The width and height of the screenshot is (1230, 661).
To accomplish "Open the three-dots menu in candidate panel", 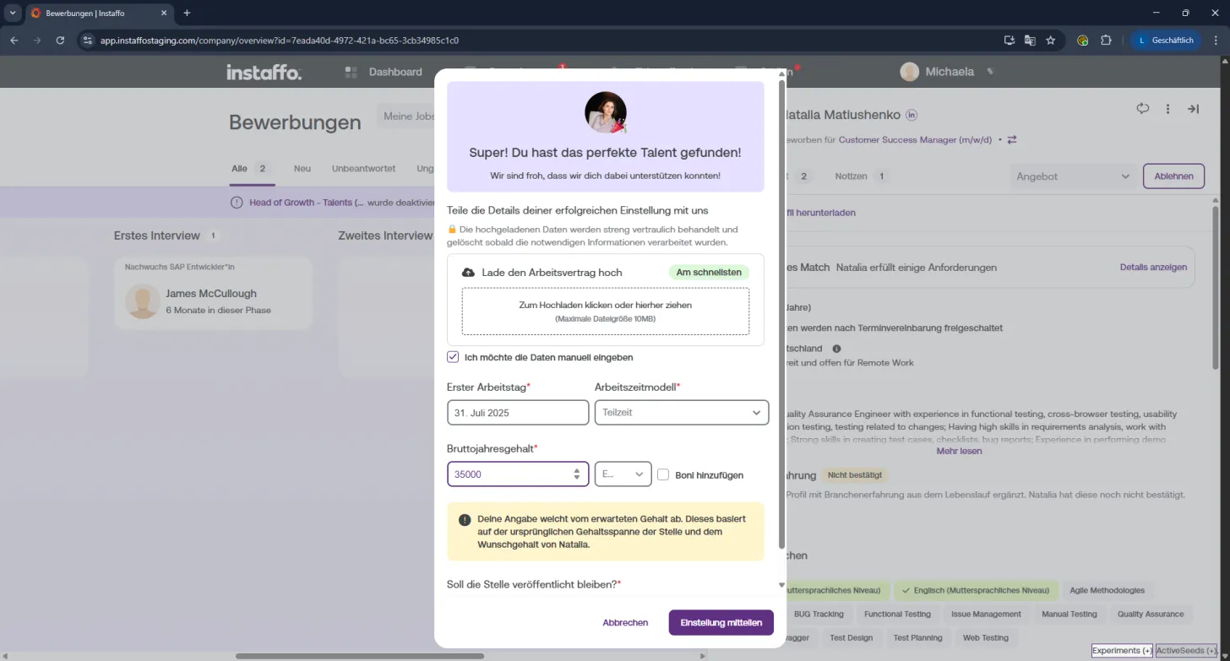I will (1167, 109).
